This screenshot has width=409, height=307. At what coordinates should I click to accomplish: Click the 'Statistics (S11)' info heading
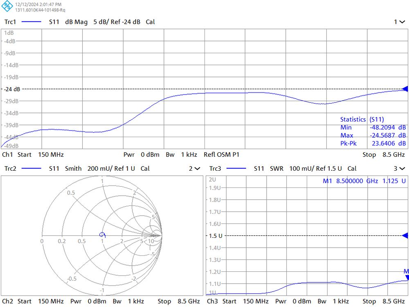362,120
